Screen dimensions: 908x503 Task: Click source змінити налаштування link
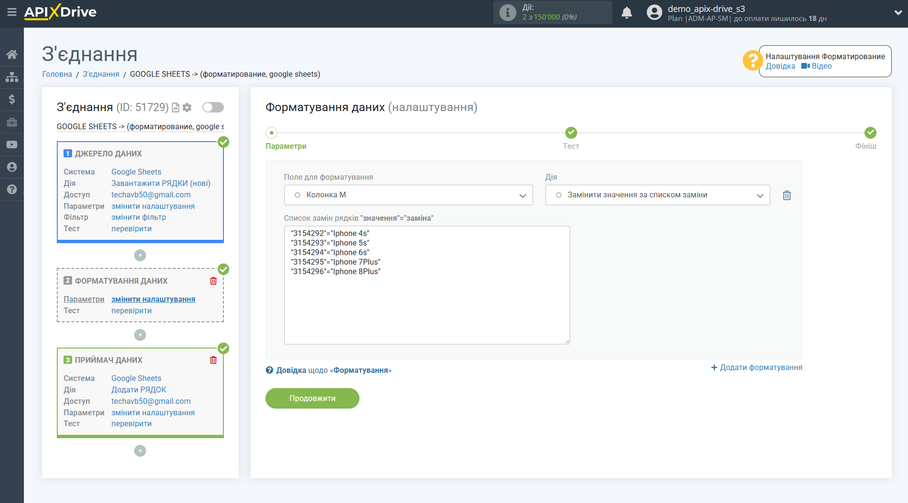(x=153, y=206)
